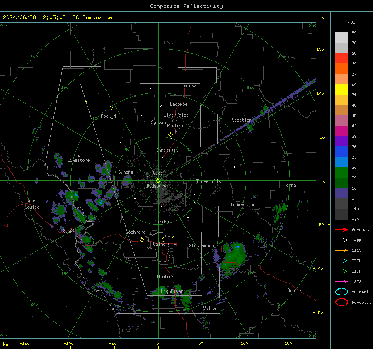Click the Cochrane label on map
Viewport: 373px width, 349px height.
pos(136,232)
